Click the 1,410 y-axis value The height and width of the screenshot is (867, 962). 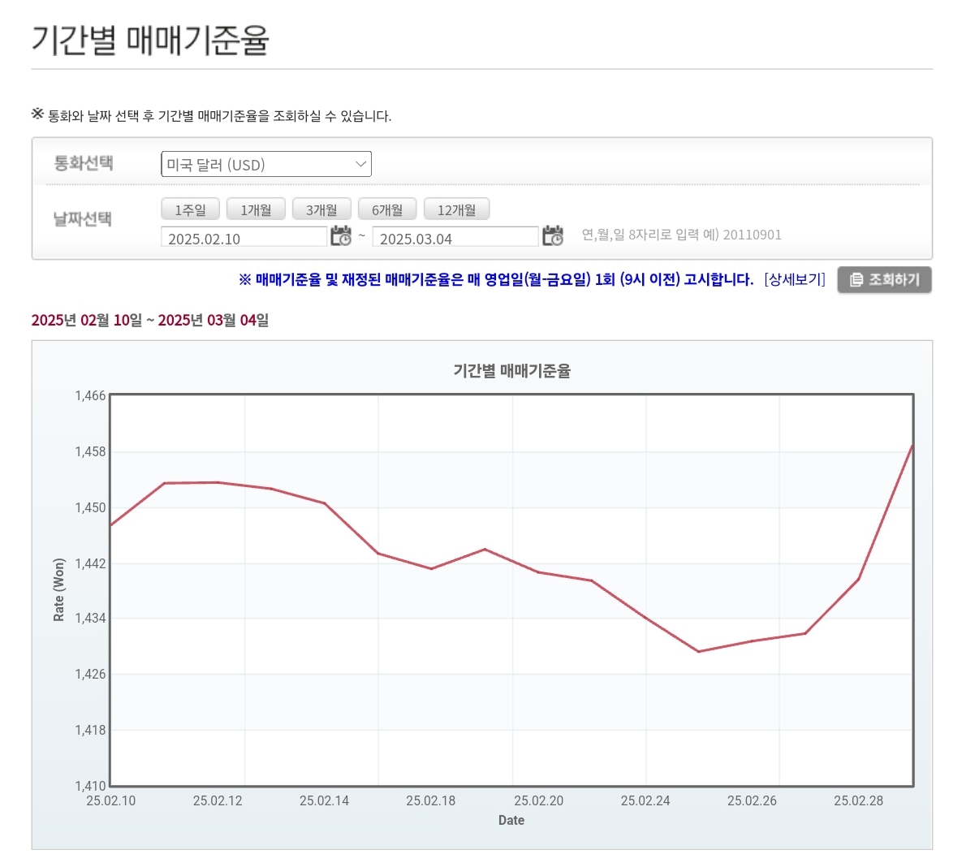coord(90,785)
